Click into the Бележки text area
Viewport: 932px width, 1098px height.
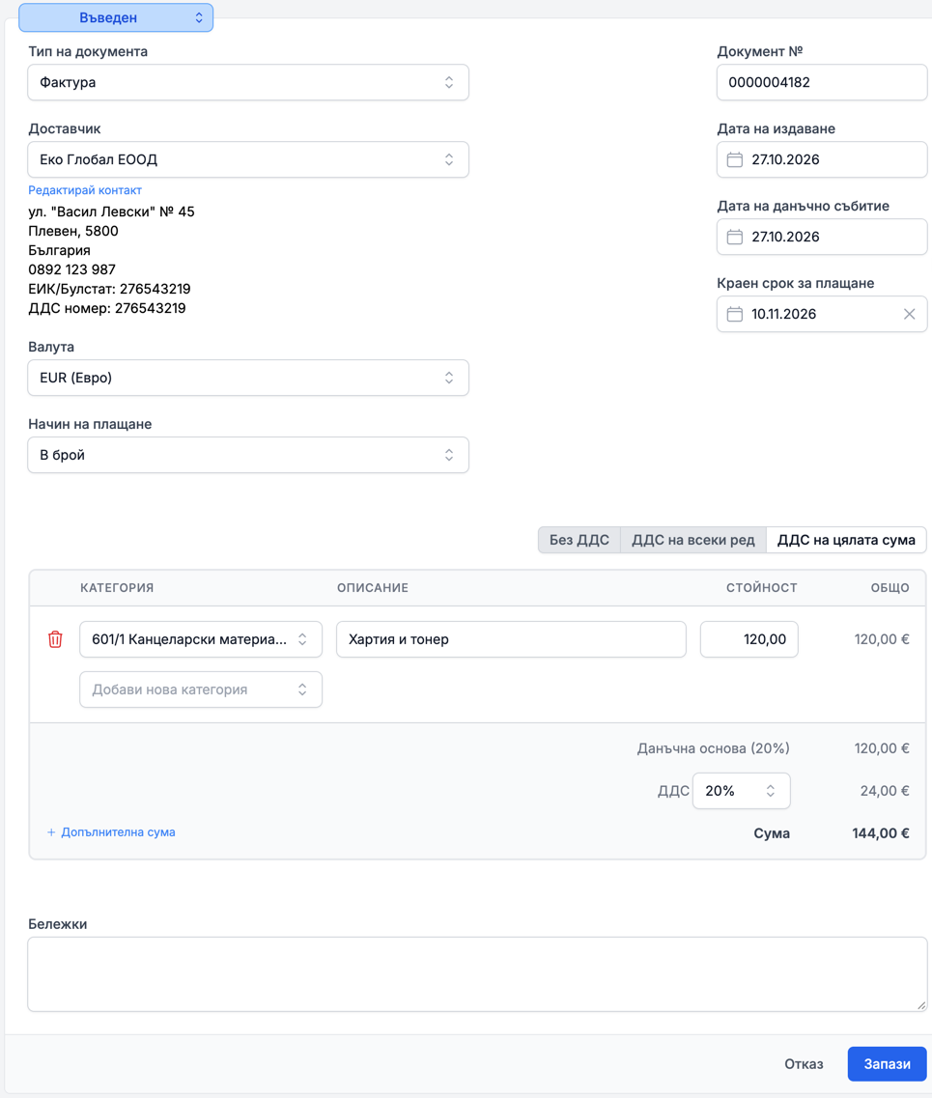[477, 974]
